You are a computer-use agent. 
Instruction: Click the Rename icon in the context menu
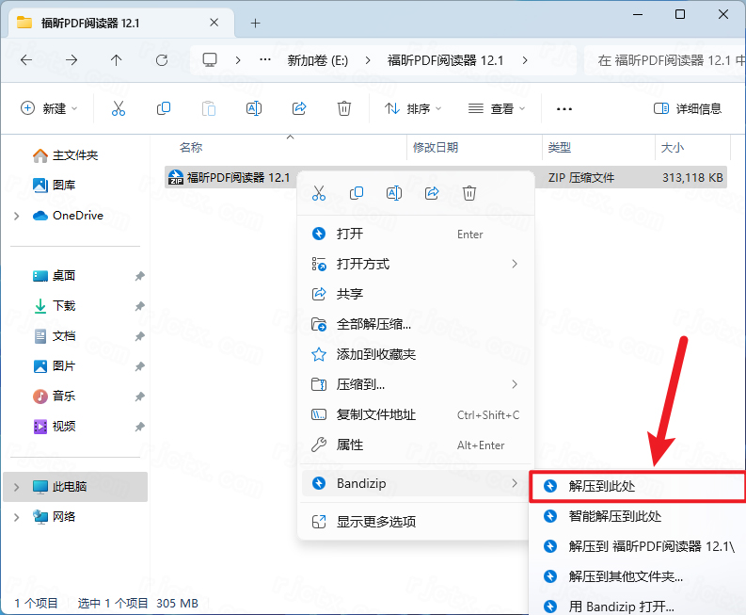coord(394,193)
